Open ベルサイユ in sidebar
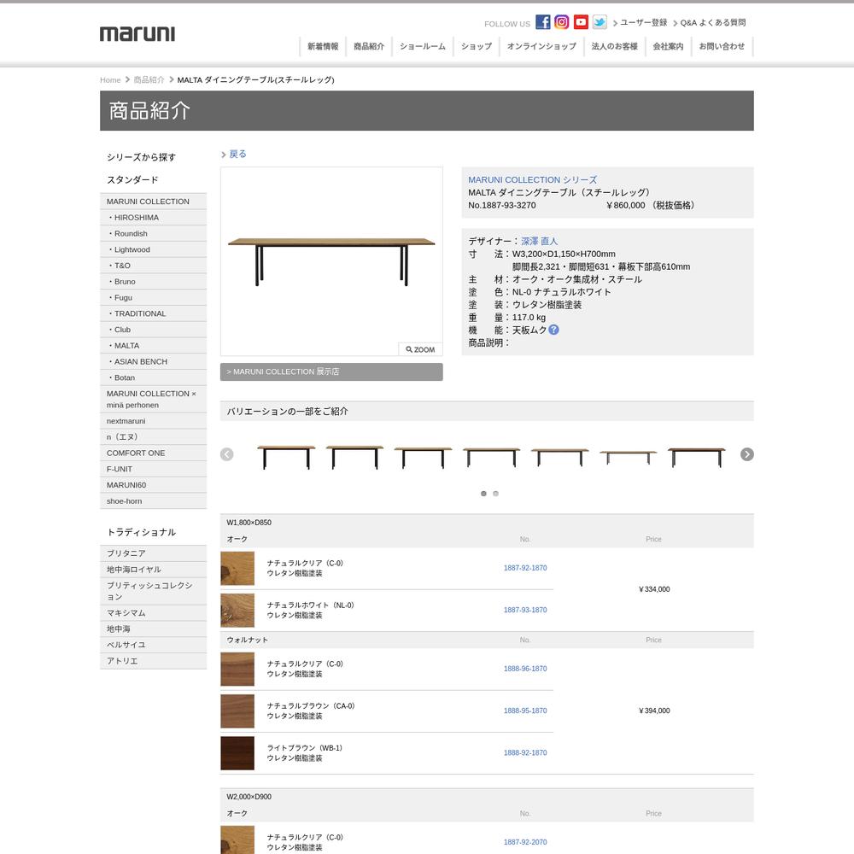Image resolution: width=854 pixels, height=854 pixels. pyautogui.click(x=153, y=645)
